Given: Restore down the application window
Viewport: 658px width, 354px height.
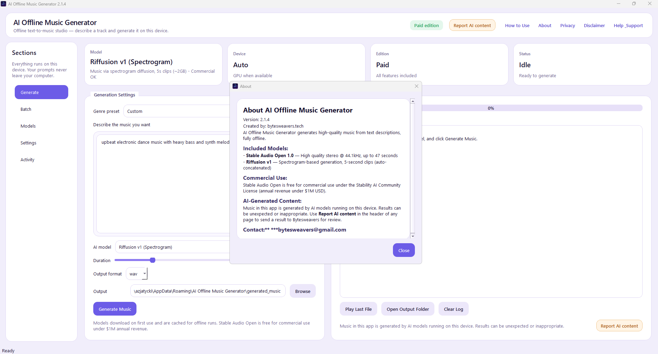Looking at the screenshot, I should pos(634,4).
